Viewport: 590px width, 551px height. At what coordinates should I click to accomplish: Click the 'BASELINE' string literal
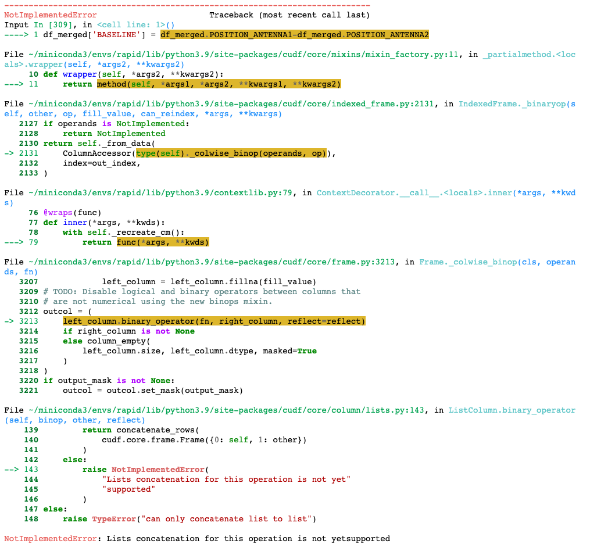[116, 35]
